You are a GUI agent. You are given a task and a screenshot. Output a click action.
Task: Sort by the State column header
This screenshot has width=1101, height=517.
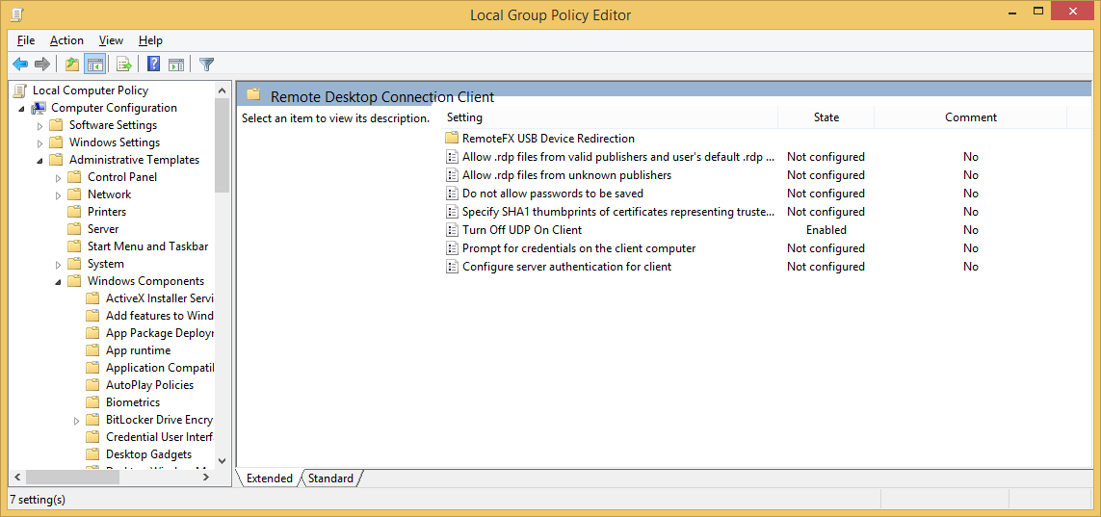(x=826, y=117)
